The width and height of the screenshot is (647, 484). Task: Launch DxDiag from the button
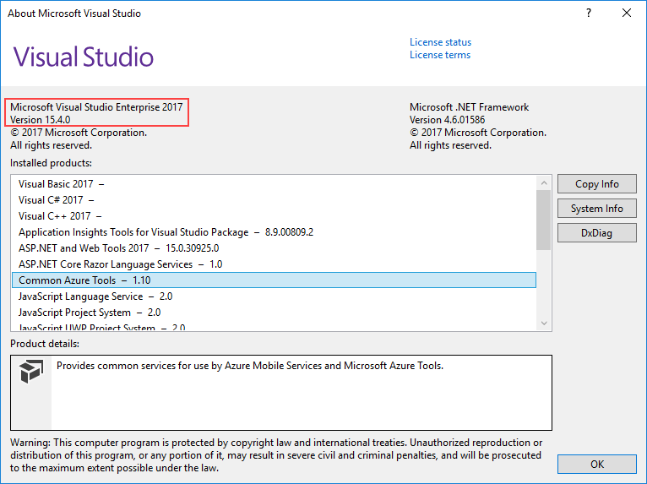tap(596, 233)
